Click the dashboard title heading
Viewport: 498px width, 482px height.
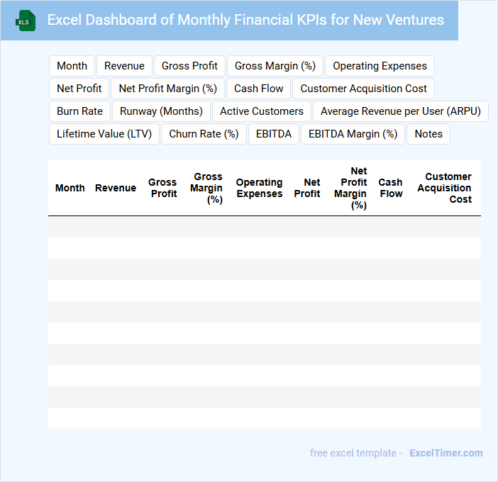point(245,20)
